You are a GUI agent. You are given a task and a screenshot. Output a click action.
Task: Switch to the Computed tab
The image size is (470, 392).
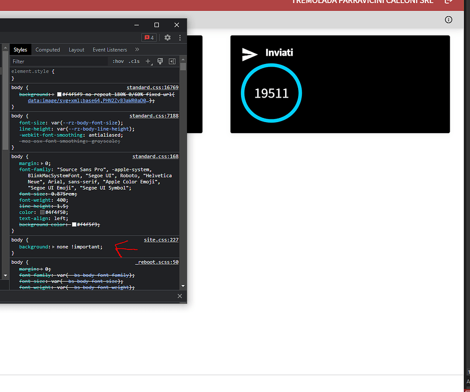pos(48,49)
